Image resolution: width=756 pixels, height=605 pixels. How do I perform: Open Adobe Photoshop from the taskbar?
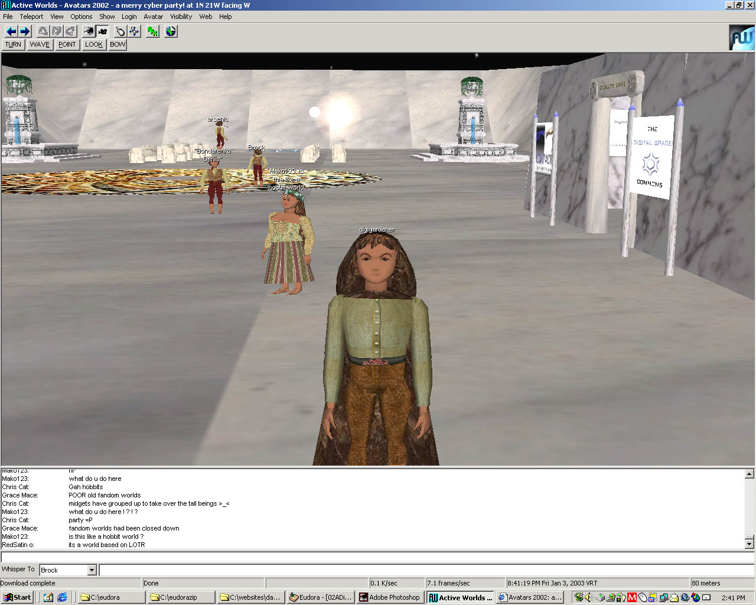click(390, 597)
